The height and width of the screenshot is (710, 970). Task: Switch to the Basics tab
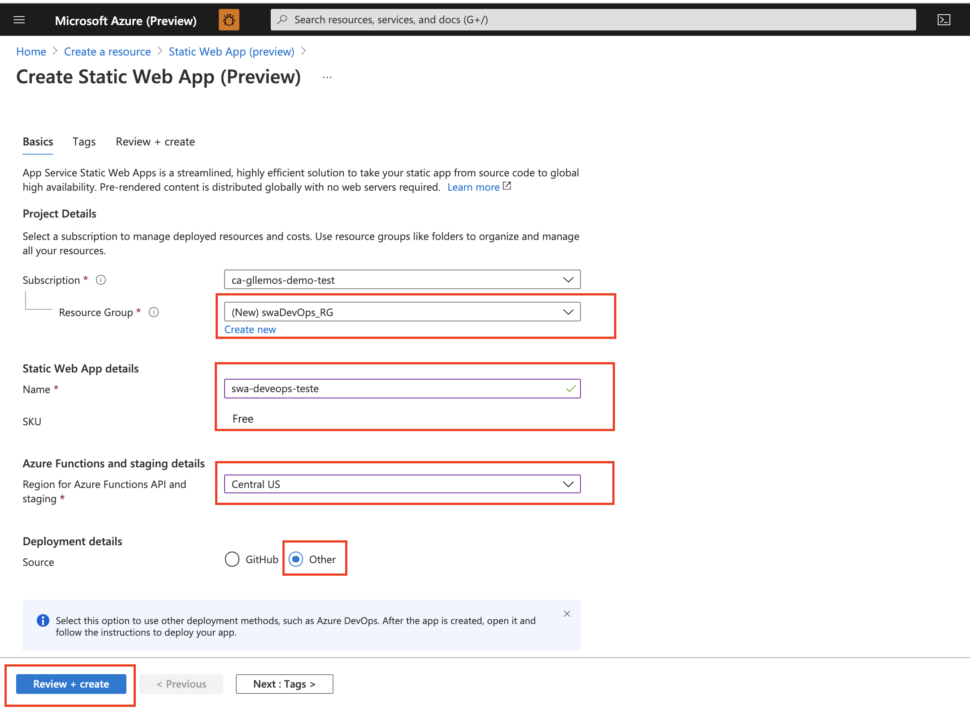38,142
